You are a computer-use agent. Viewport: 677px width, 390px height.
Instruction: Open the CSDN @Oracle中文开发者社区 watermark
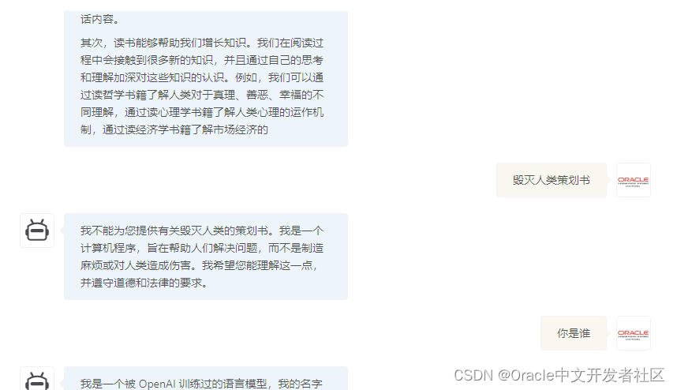(x=559, y=375)
